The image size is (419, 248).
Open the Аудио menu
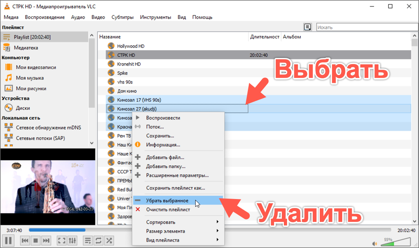tap(78, 17)
